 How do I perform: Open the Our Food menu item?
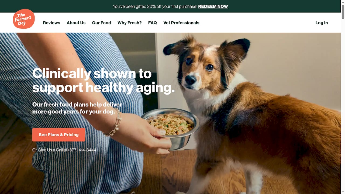[101, 23]
